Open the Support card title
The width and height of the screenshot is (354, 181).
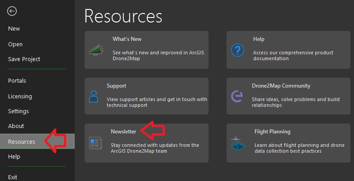(116, 86)
